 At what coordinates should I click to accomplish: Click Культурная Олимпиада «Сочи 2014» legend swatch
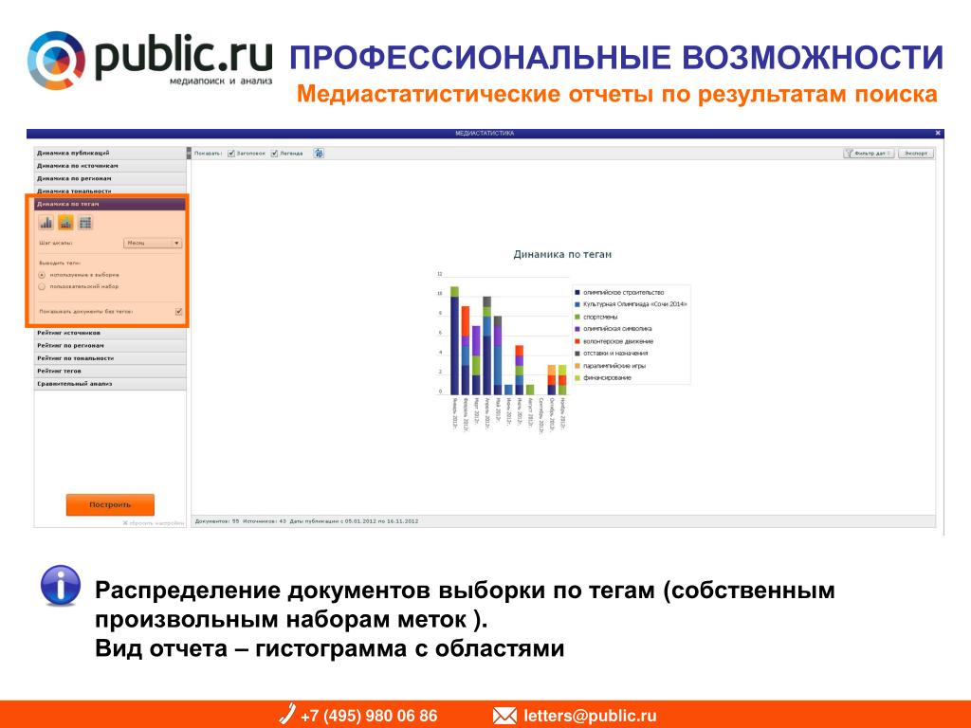pyautogui.click(x=577, y=304)
